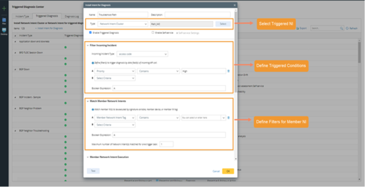Click the Incident Type column header
The height and width of the screenshot is (187, 365).
click(x=26, y=36)
